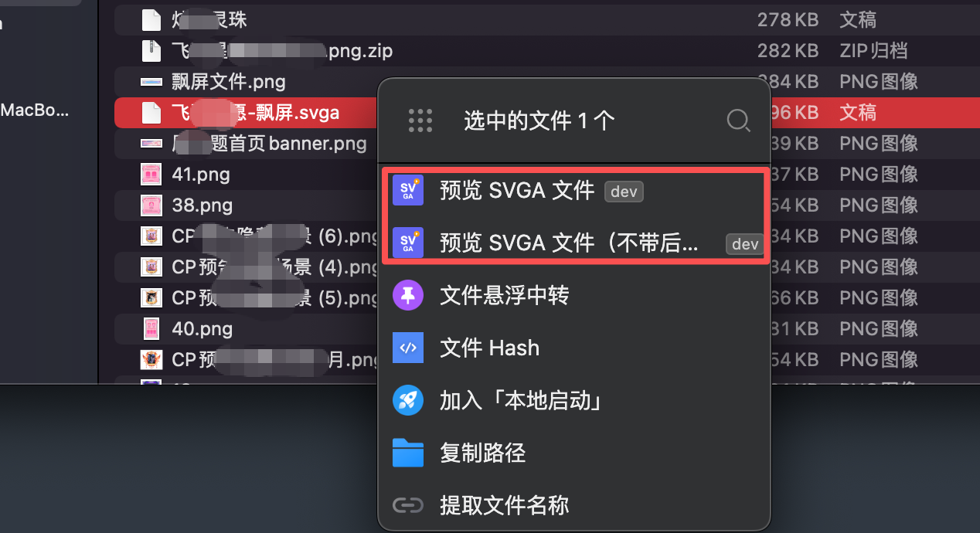Click 加入「本地启动」 entry
Image resolution: width=980 pixels, height=533 pixels.
pos(521,400)
